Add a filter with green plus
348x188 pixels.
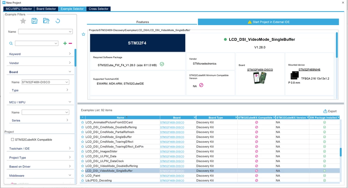(x=65, y=43)
